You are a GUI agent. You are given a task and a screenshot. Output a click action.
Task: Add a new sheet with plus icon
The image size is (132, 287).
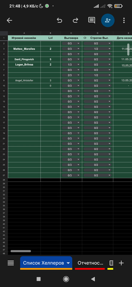(x=121, y=263)
